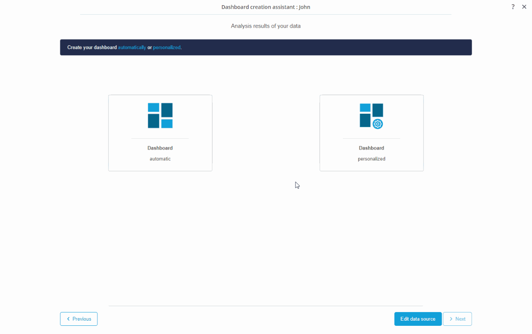Click the personalized dashboard grid icon
The image size is (532, 334).
pos(371,115)
